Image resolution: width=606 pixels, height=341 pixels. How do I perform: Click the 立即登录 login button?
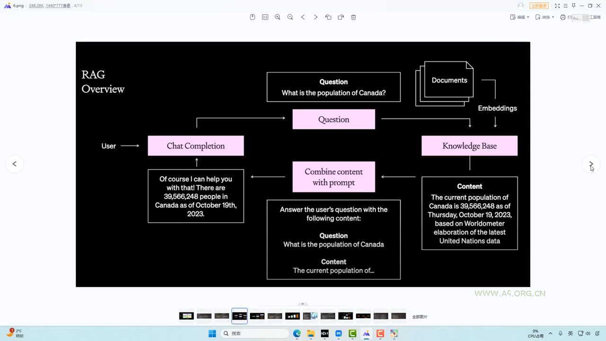539,6
